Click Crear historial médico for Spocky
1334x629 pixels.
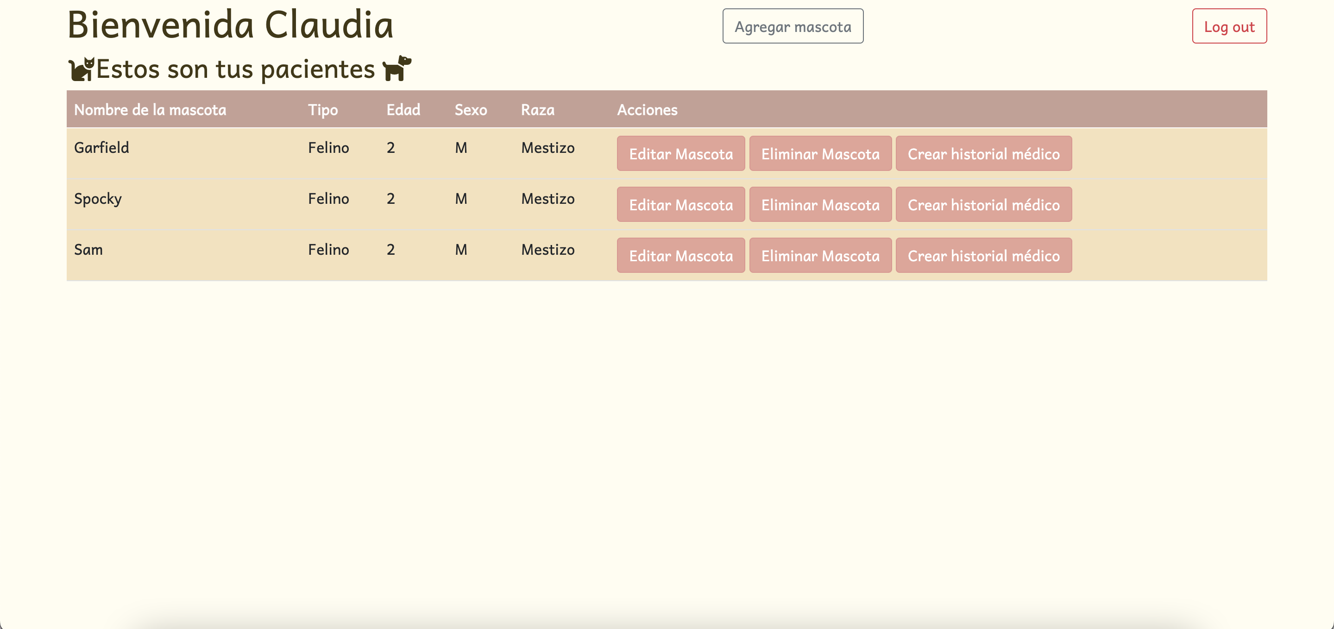click(x=983, y=204)
